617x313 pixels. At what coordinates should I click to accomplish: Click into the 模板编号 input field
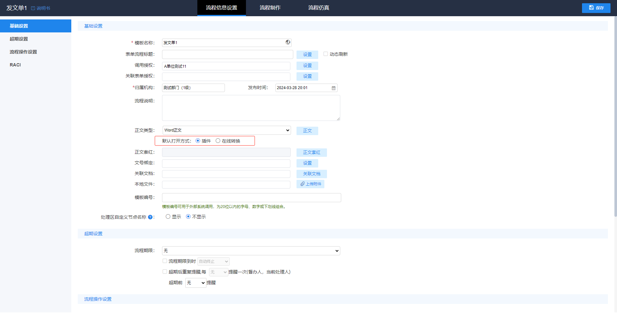[x=251, y=198]
